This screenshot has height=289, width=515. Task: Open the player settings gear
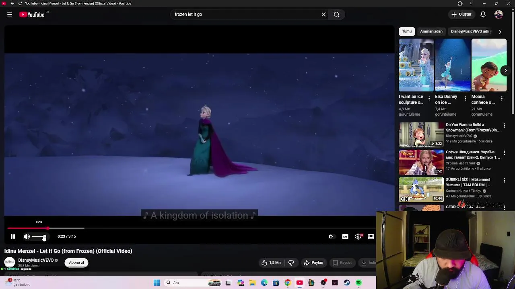[358, 236]
